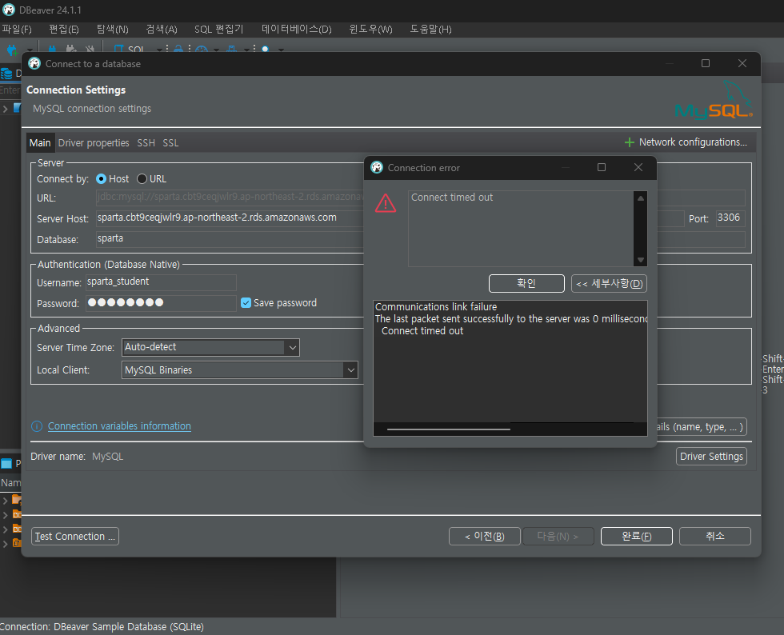Open dropdown arrow beside New Connection icon

click(x=30, y=50)
